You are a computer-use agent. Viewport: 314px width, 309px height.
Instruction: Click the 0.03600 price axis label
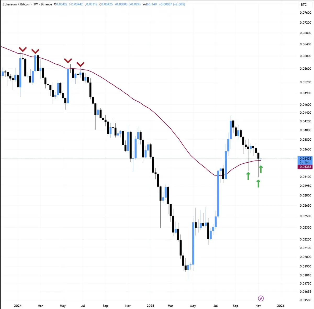tap(305, 150)
